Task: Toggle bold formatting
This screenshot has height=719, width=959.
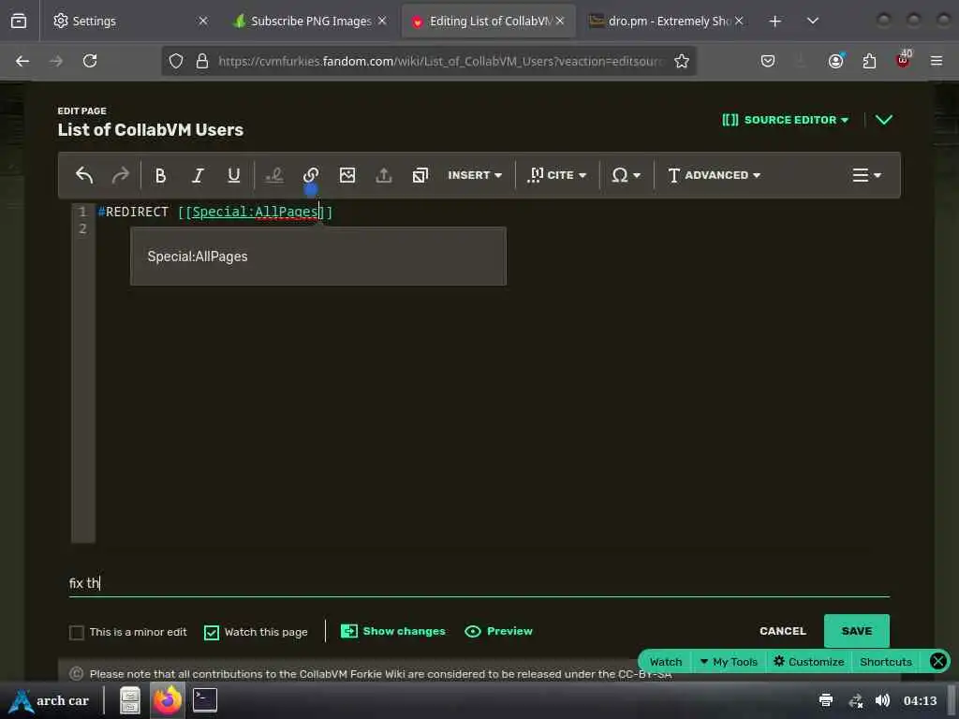Action: [x=160, y=175]
